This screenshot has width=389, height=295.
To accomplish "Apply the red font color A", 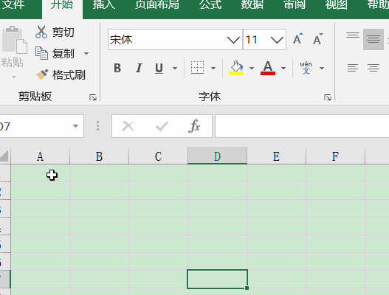I will [x=268, y=68].
